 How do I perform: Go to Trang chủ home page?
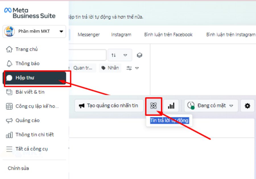coord(26,49)
